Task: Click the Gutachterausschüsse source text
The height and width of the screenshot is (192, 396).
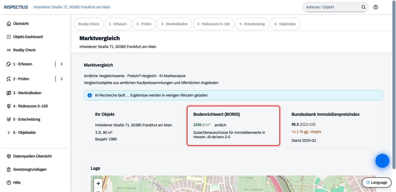Action: 229,135
